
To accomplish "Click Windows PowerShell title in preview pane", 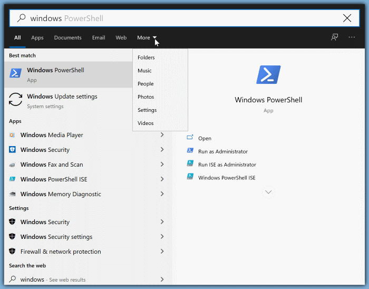I will coord(268,100).
